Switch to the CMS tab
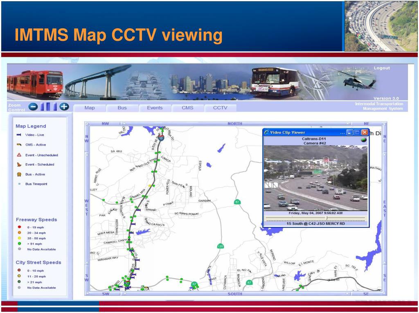 (187, 108)
